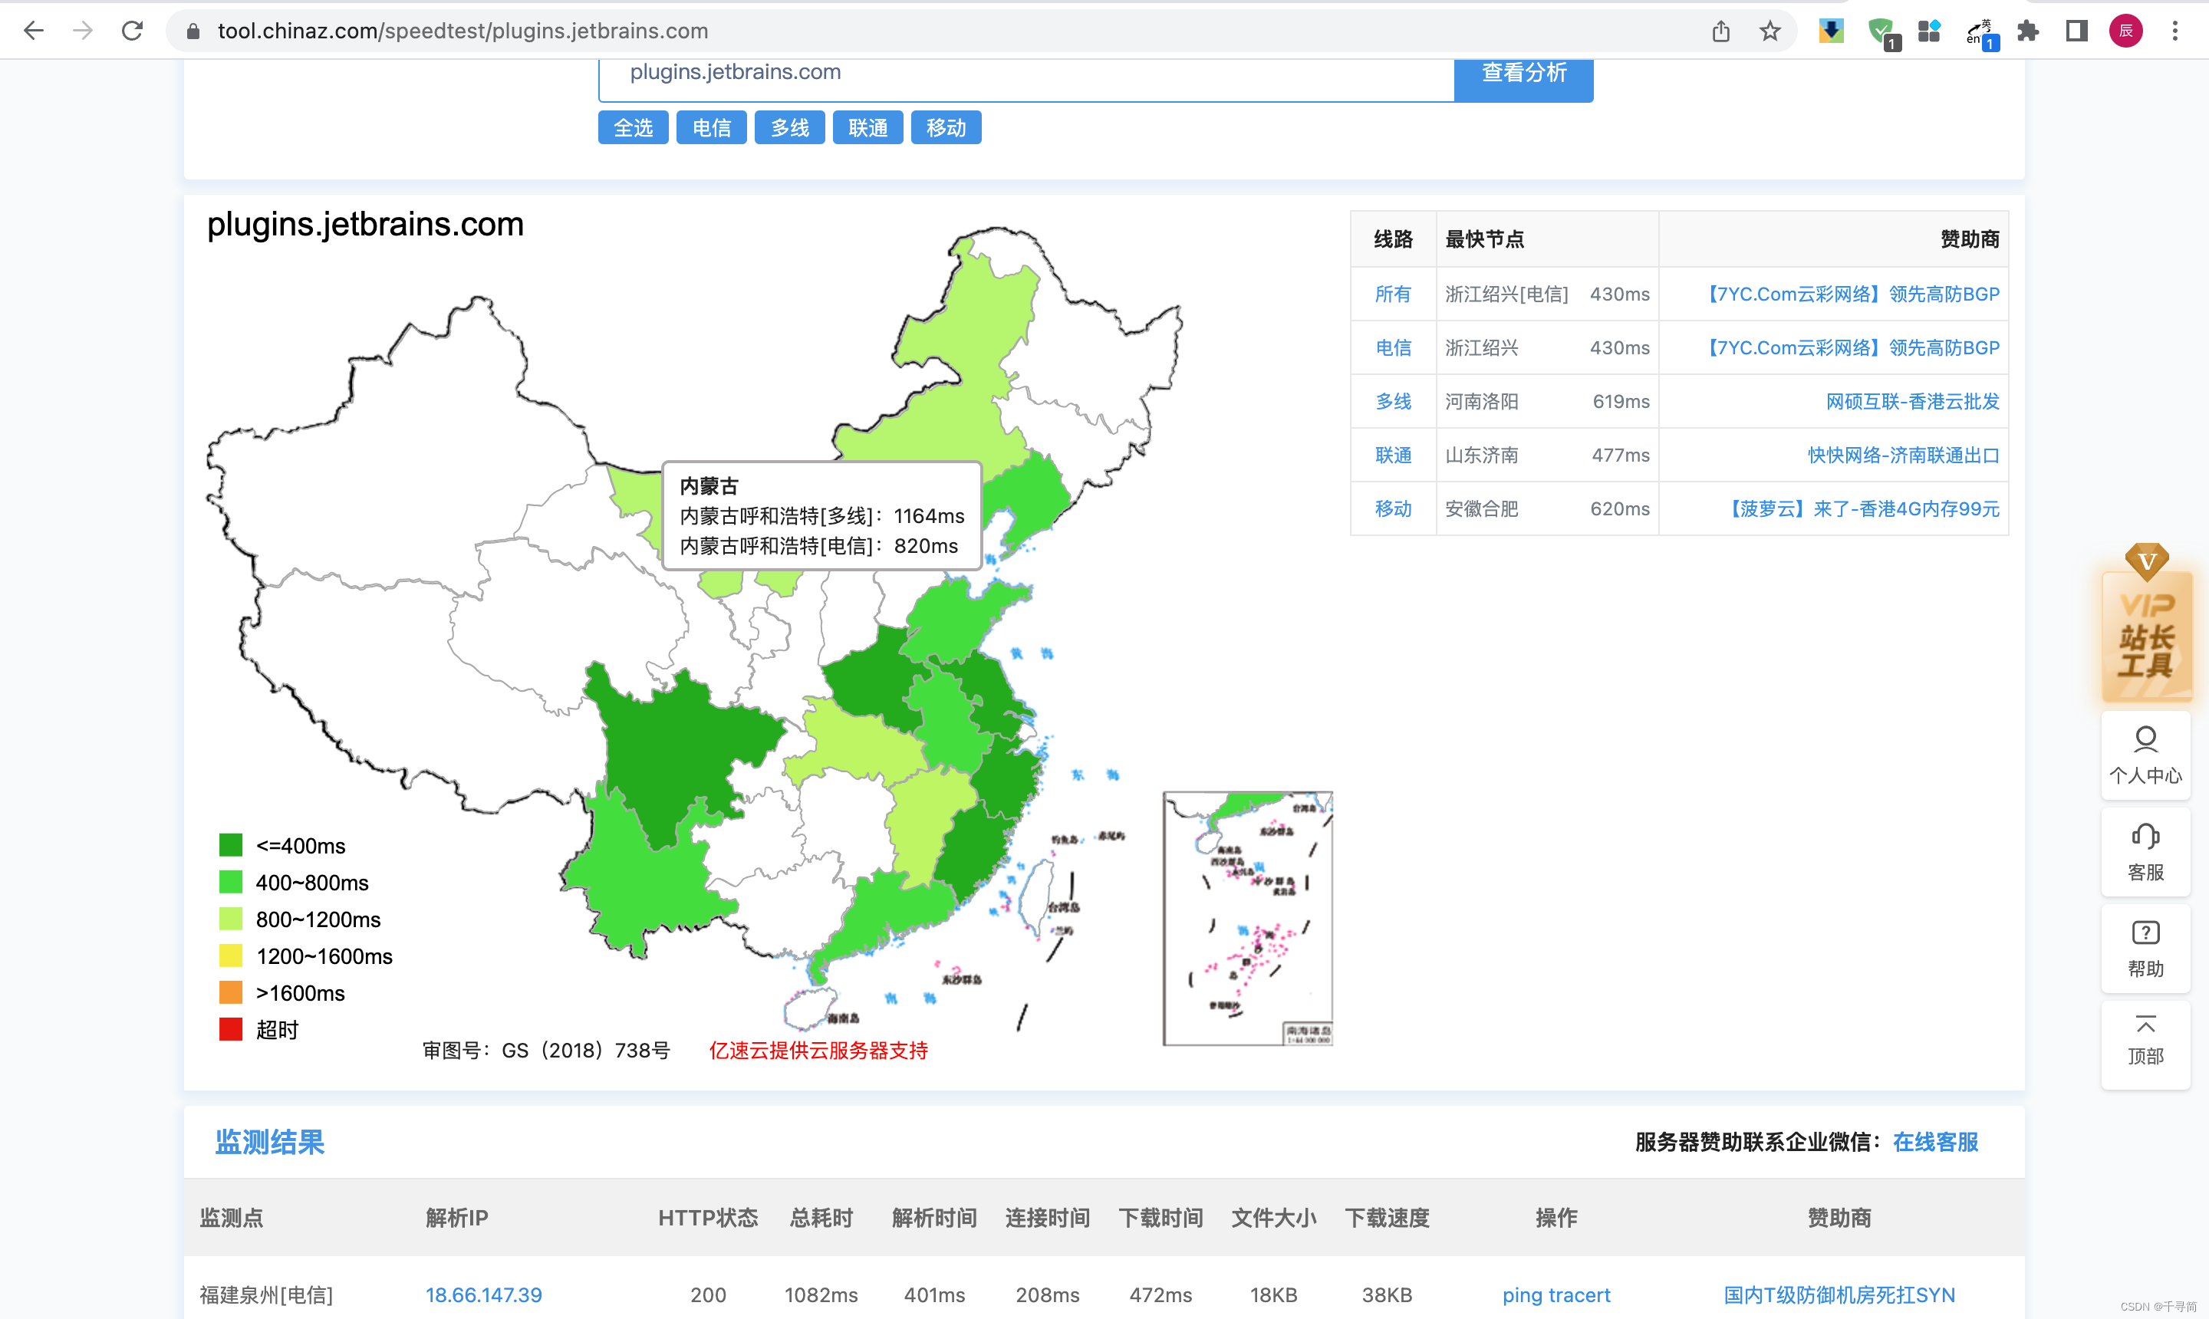This screenshot has height=1319, width=2209.
Task: Click the site lock icon
Action: tap(192, 31)
